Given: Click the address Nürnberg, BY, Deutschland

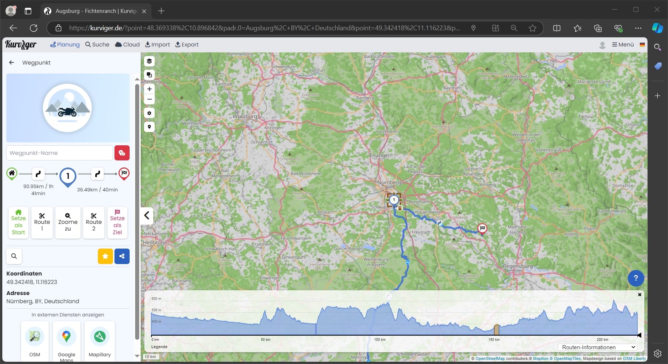Looking at the screenshot, I should (43, 301).
